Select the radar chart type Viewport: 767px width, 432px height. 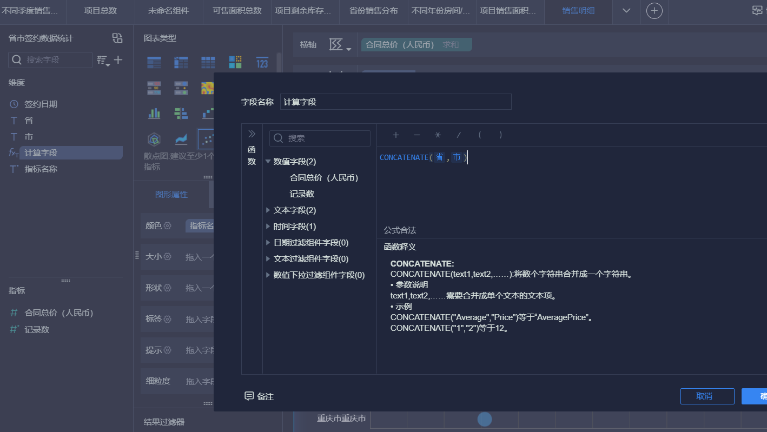(x=154, y=139)
